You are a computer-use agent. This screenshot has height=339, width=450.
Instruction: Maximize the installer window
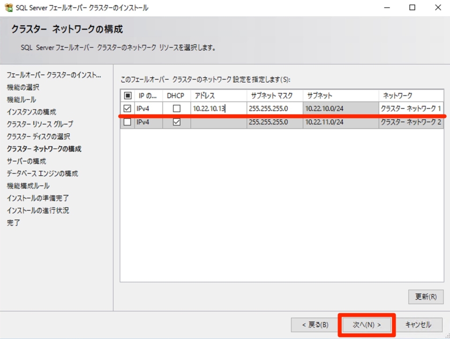click(412, 8)
